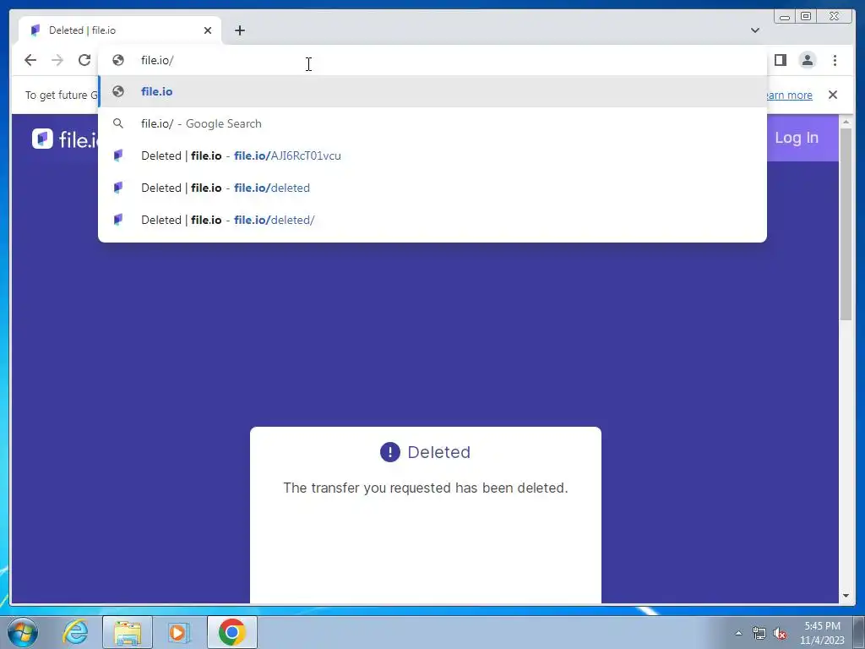Click the globe icon in the address bar
Screen dimensions: 865x649
pos(118,60)
